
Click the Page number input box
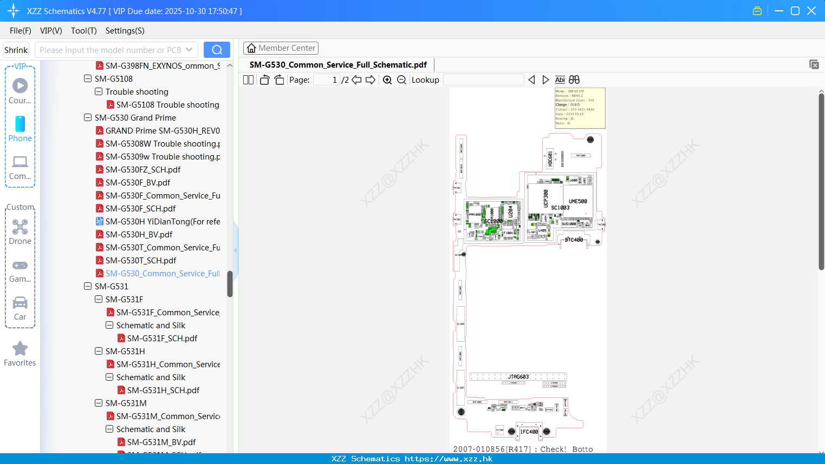pos(327,79)
